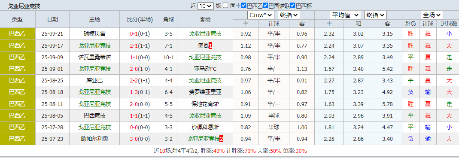
Task: Open away team 沙佩科恩斯
Action: coord(205,127)
